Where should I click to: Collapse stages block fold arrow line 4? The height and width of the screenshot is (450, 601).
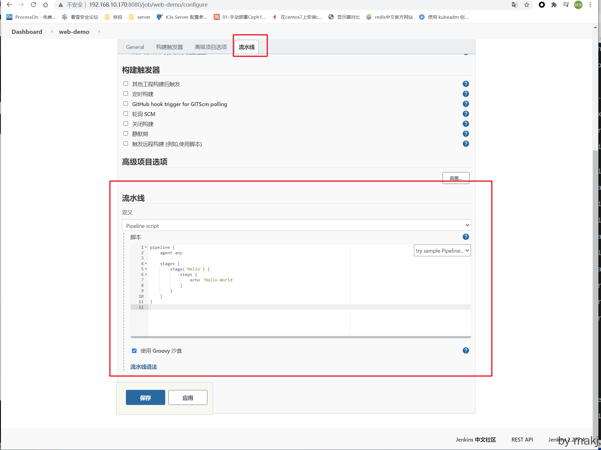(146, 264)
